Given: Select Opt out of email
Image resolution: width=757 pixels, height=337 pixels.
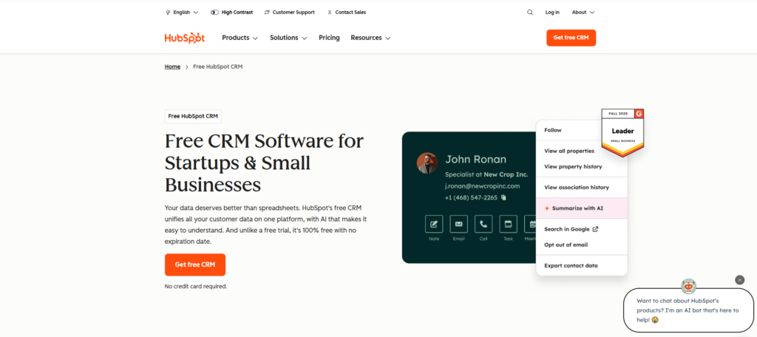Looking at the screenshot, I should [x=566, y=245].
